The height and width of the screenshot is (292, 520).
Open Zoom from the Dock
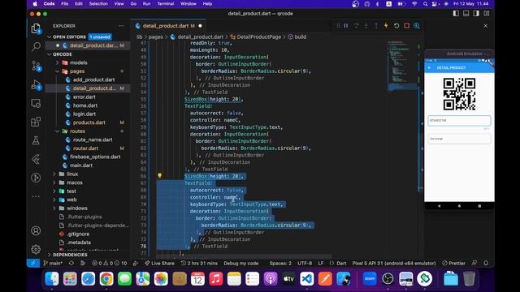[370, 279]
